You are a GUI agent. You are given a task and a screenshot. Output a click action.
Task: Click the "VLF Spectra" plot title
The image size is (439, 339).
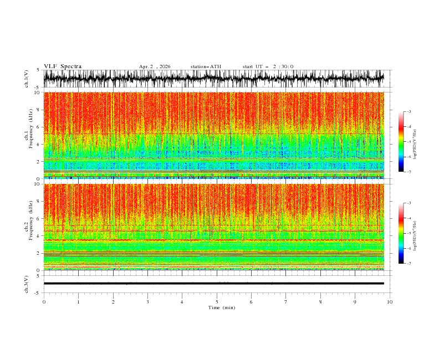[x=63, y=66]
